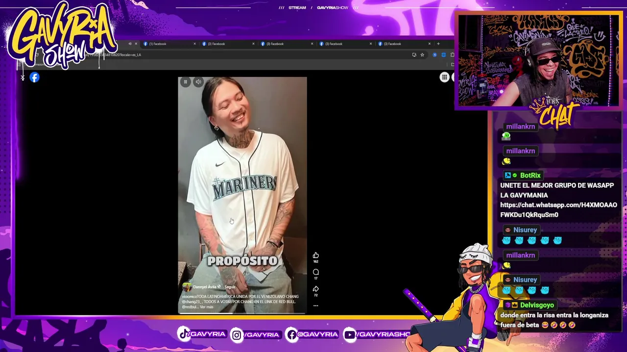627x352 pixels.
Task: Click the vertical reel video frame
Action: click(x=242, y=195)
